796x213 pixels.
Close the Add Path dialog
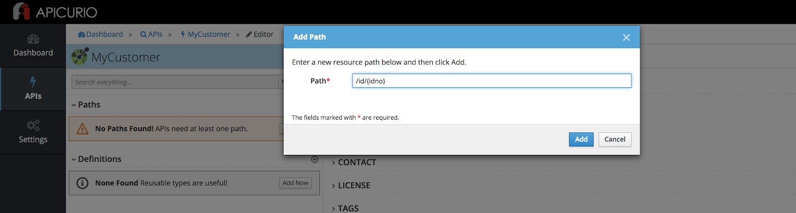626,37
